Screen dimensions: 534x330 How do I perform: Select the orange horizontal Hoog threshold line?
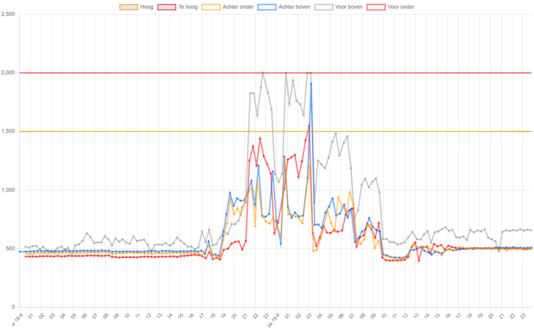click(417, 131)
